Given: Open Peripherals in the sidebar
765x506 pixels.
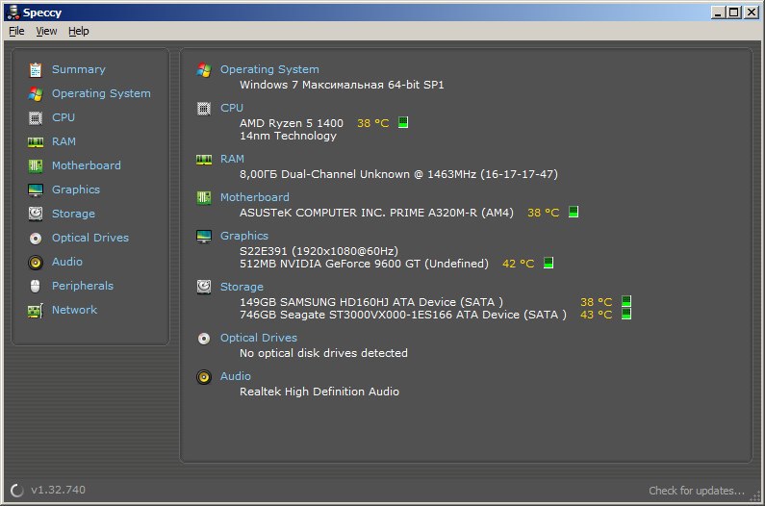Looking at the screenshot, I should coord(83,286).
